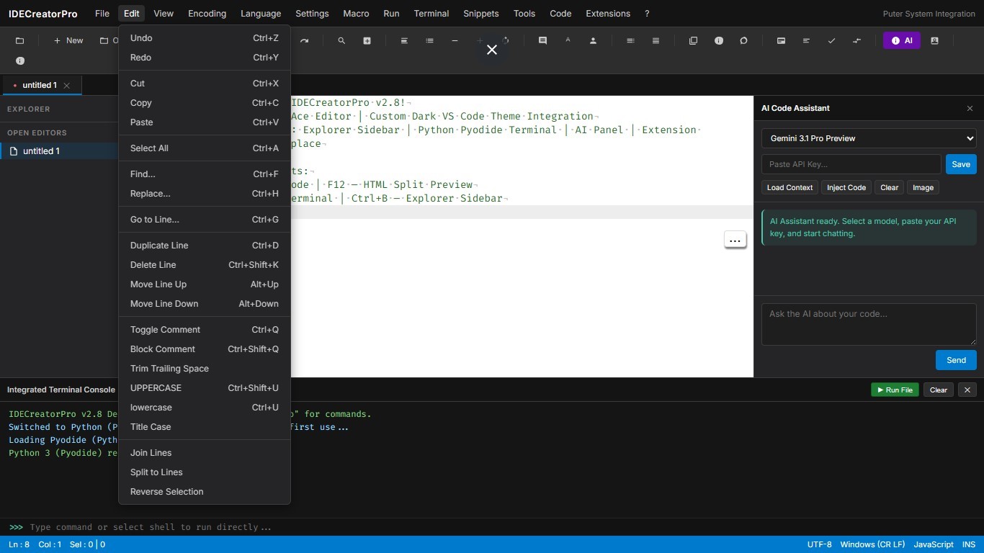Screen dimensions: 984x553
Task: Click the minus toolbar icon
Action: (x=455, y=41)
